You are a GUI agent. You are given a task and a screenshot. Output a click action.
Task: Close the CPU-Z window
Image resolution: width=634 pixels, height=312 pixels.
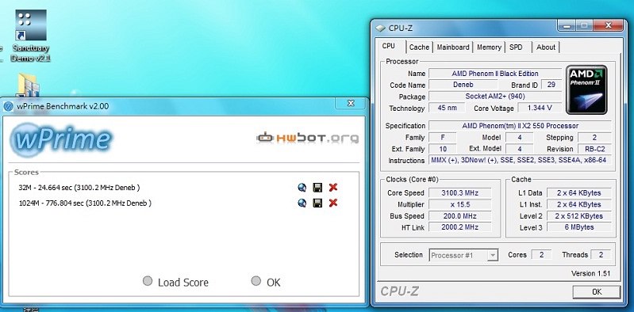click(x=609, y=25)
